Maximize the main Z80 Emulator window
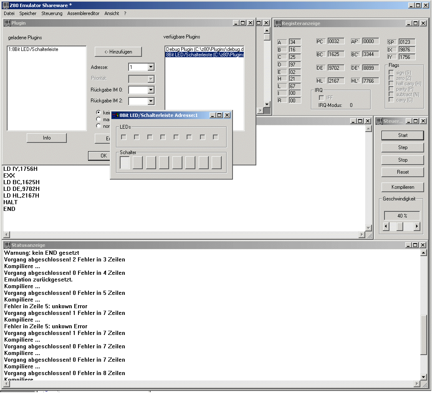 click(x=418, y=5)
